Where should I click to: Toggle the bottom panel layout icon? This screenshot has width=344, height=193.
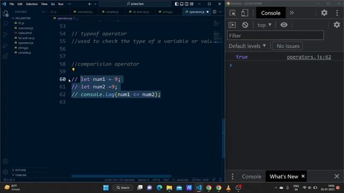(x=182, y=4)
